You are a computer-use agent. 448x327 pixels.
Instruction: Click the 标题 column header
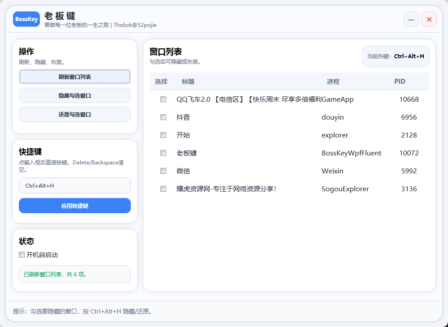tap(188, 82)
